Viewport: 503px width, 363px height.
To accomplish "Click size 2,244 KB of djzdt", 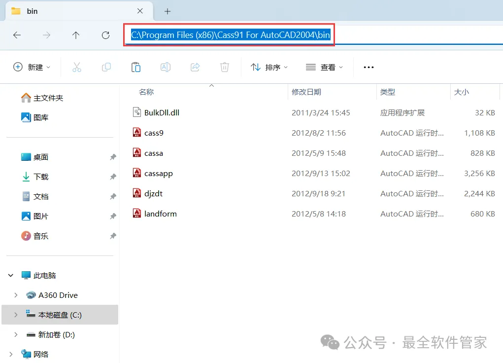I will [479, 193].
